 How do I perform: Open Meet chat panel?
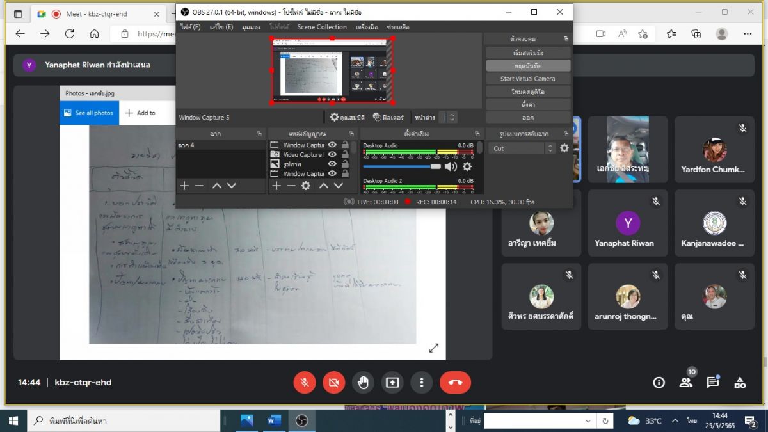[712, 383]
